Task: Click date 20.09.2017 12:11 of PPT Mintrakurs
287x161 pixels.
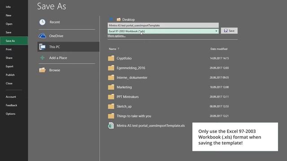Action: click(219, 97)
